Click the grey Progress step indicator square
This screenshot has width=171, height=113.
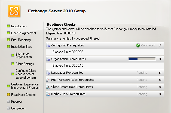(8, 101)
